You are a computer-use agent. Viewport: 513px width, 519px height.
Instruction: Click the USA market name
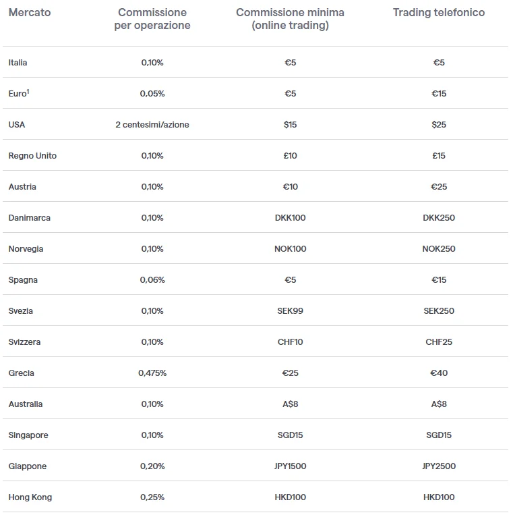(17, 125)
